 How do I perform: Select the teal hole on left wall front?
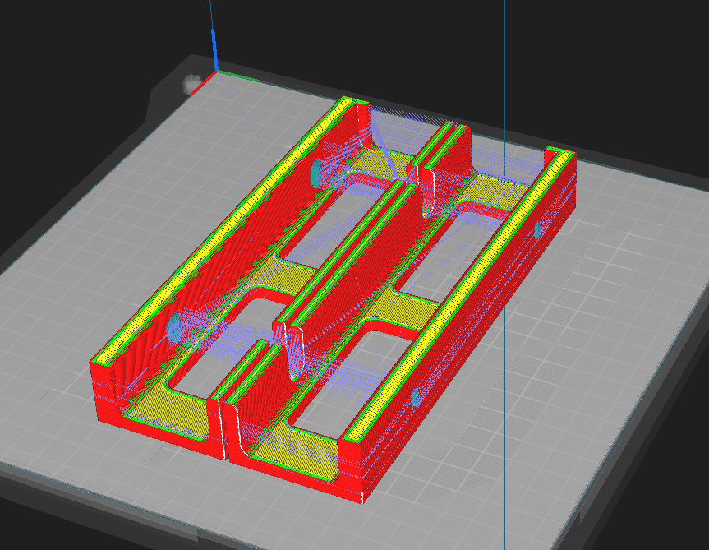click(x=175, y=326)
